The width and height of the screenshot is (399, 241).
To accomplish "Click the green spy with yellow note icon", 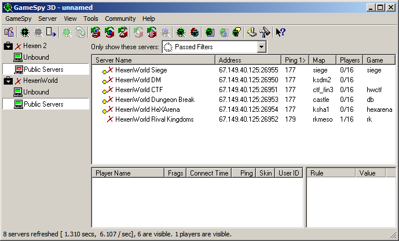I will (x=237, y=32).
